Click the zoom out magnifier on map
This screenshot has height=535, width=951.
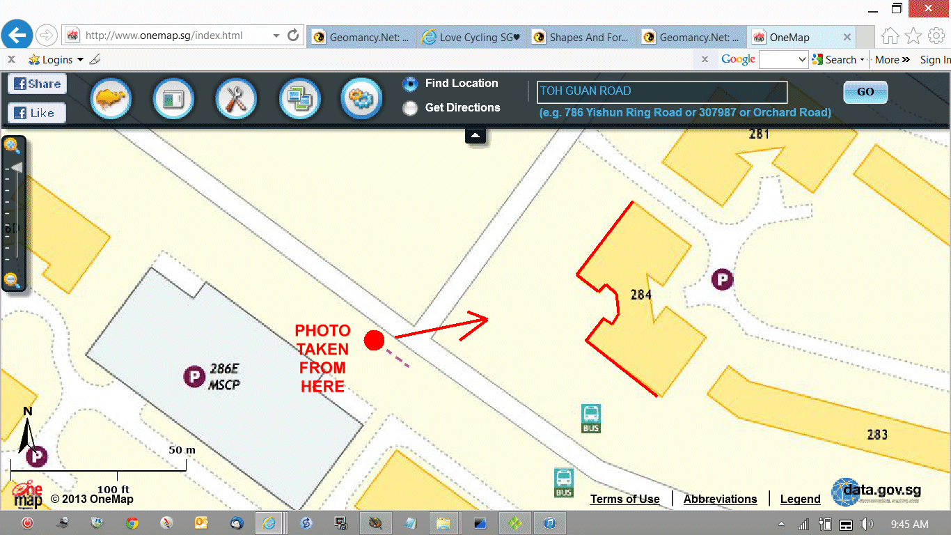click(x=12, y=281)
